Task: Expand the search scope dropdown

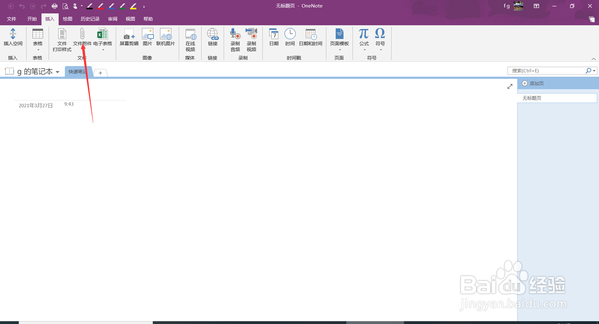Action: [594, 71]
